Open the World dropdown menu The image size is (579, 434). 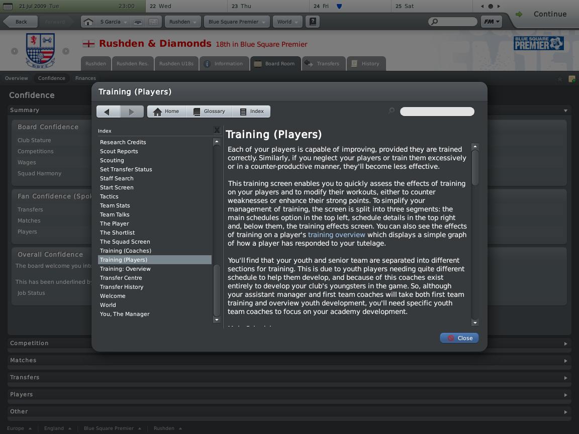(287, 22)
